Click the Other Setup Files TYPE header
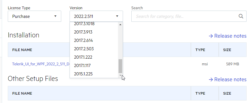 pyautogui.click(x=200, y=93)
